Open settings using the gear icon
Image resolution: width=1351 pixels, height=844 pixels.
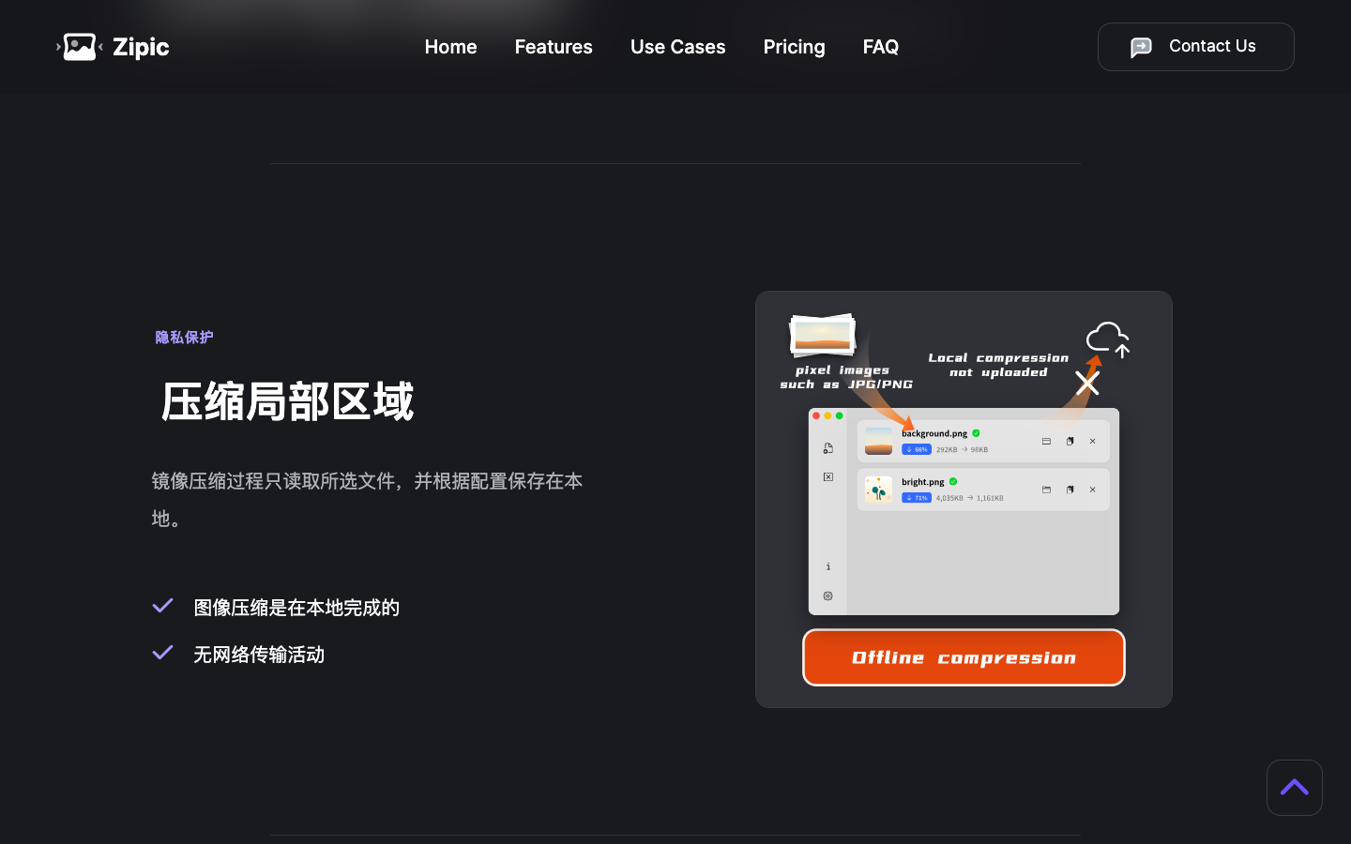coord(828,595)
